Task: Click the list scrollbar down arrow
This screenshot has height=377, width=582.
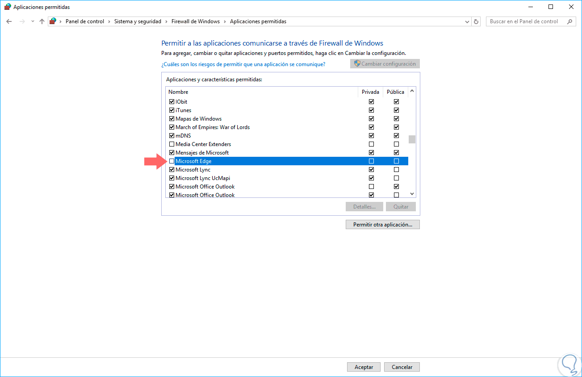Action: (412, 194)
